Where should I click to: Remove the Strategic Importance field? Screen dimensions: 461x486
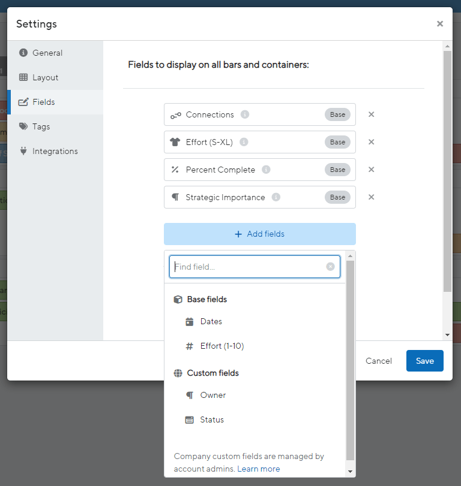[x=372, y=197]
